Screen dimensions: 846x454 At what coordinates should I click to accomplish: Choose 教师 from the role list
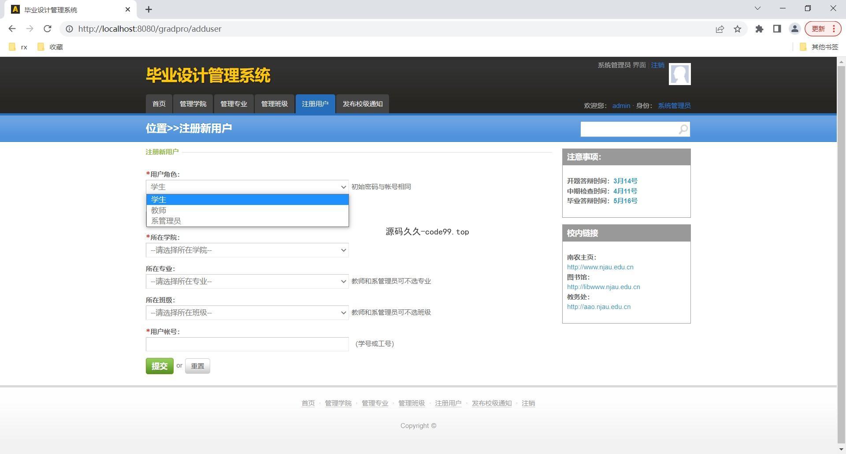click(x=247, y=210)
